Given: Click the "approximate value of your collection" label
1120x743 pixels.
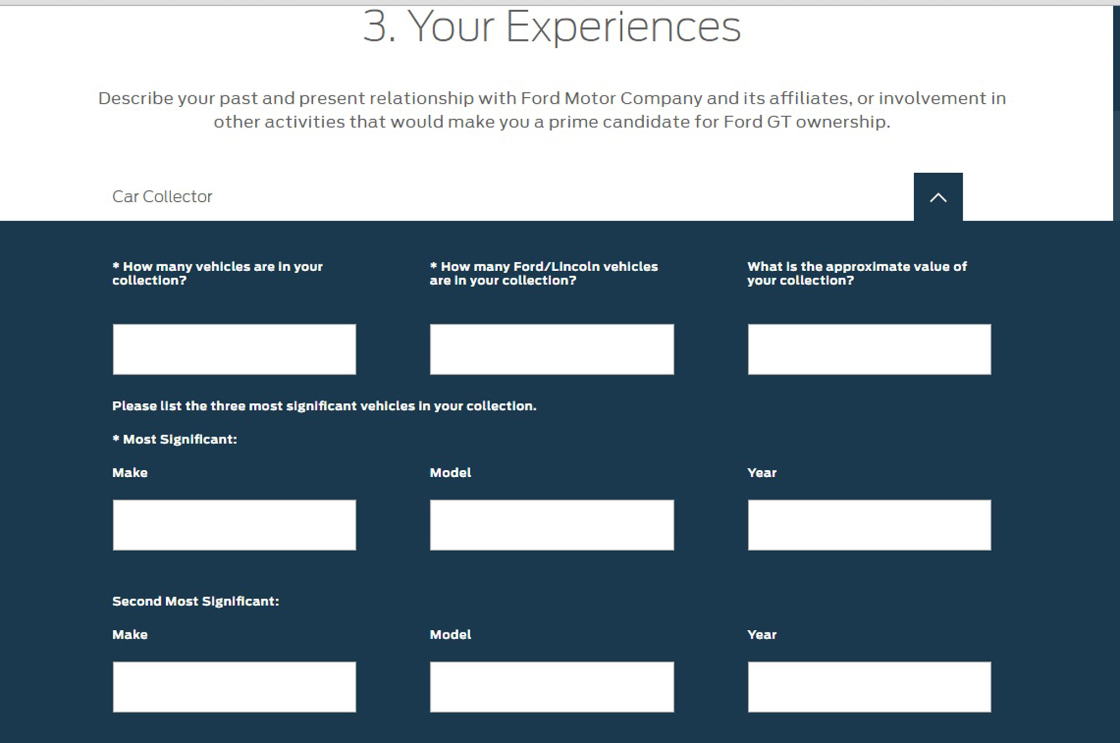Looking at the screenshot, I should click(x=856, y=273).
